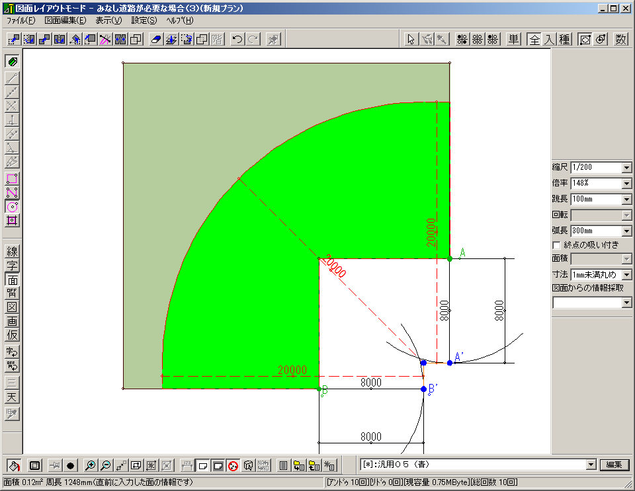
Task: Open the 図面編集(E) menu
Action: [x=65, y=20]
